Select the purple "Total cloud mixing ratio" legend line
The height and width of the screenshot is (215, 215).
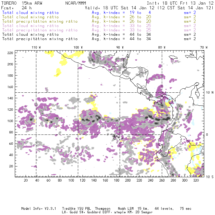31,26
